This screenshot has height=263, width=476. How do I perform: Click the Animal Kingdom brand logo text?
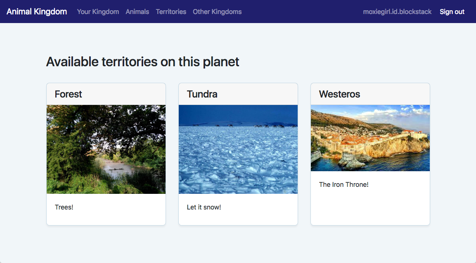(x=37, y=12)
